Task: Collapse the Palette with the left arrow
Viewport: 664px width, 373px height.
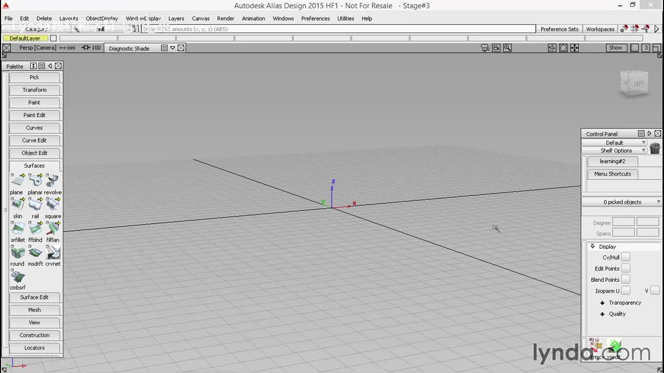Action: click(x=50, y=66)
